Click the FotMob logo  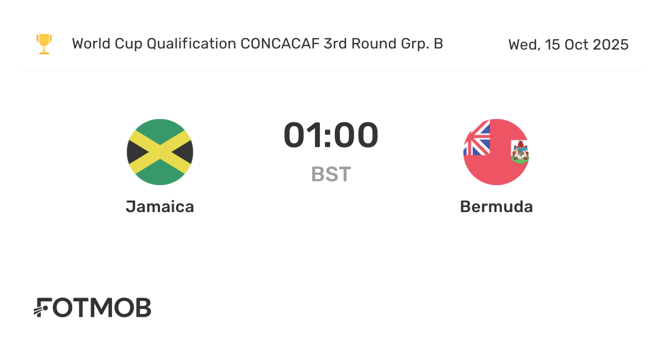pyautogui.click(x=93, y=308)
